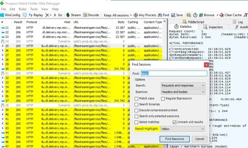Switch to the Inspectors tab

[x=213, y=27]
